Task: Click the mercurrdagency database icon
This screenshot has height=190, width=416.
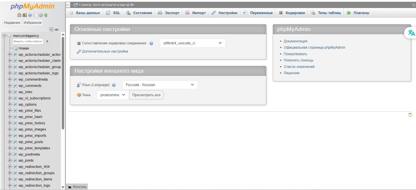Action: point(10,36)
